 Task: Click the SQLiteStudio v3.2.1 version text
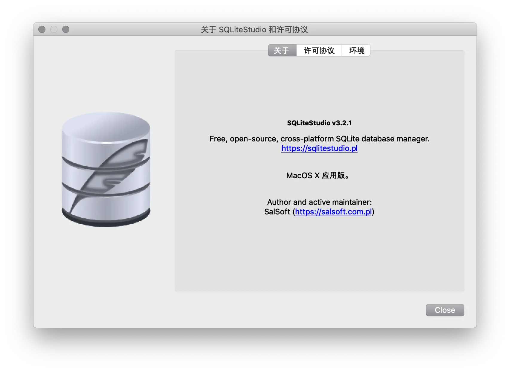click(x=319, y=123)
